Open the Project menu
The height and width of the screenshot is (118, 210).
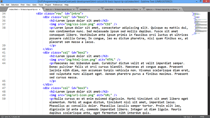click(x=48, y=5)
